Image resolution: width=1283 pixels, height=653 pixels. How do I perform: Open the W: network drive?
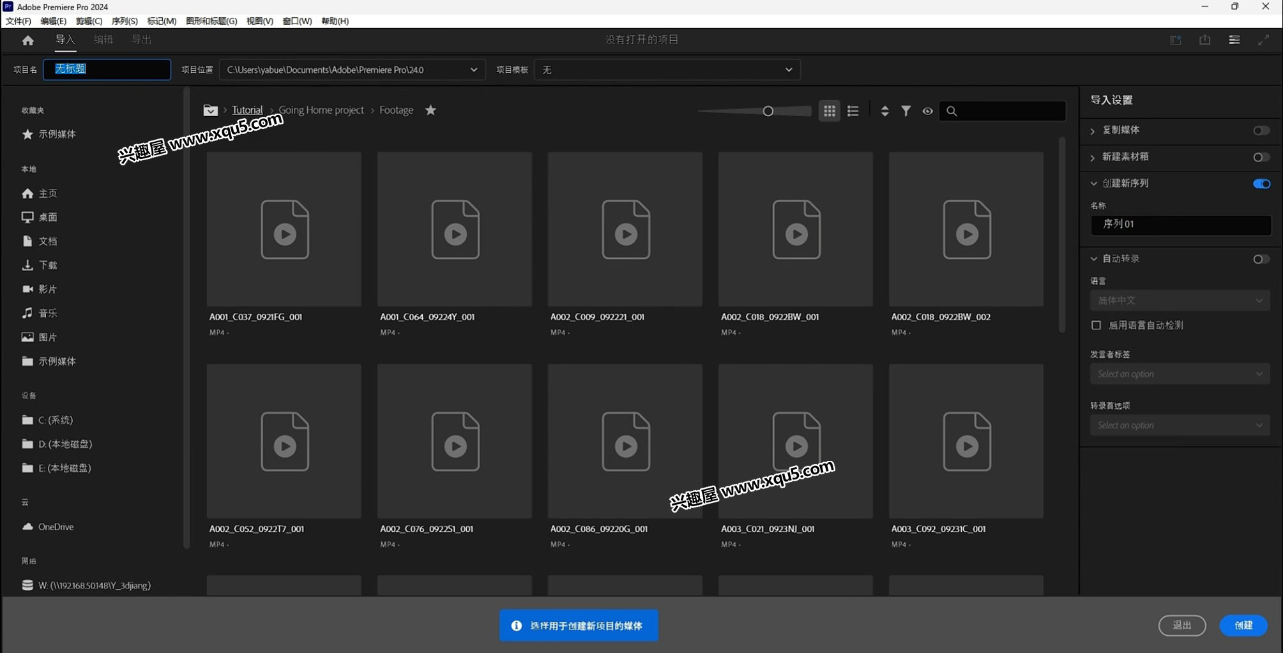coord(86,585)
